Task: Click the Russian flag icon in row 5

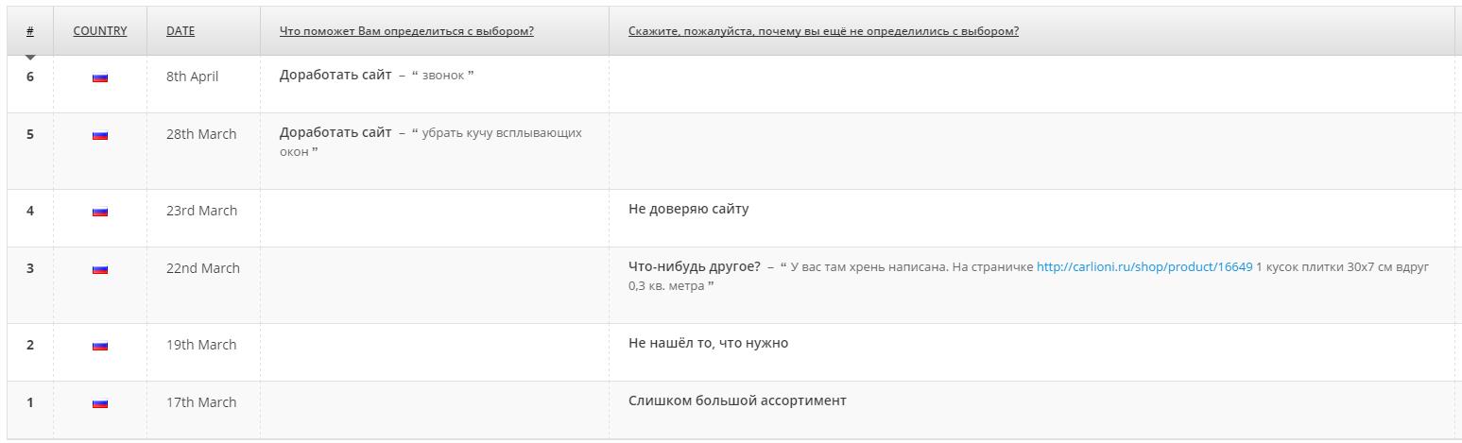Action: tap(100, 135)
